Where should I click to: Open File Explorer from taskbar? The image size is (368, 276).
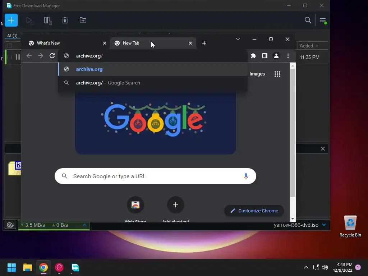[27, 267]
